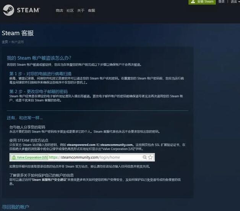Click the 安装 Steam install button
The width and height of the screenshot is (240, 211).
(202, 2)
